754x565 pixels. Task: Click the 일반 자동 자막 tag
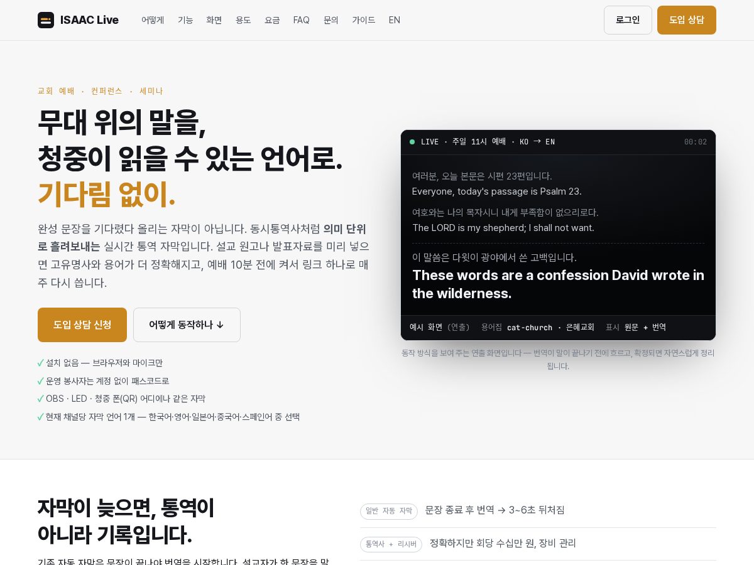click(x=389, y=511)
